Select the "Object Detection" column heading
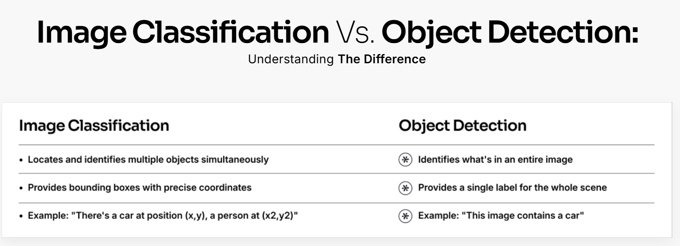Screen dimensions: 680x246 pyautogui.click(x=462, y=126)
